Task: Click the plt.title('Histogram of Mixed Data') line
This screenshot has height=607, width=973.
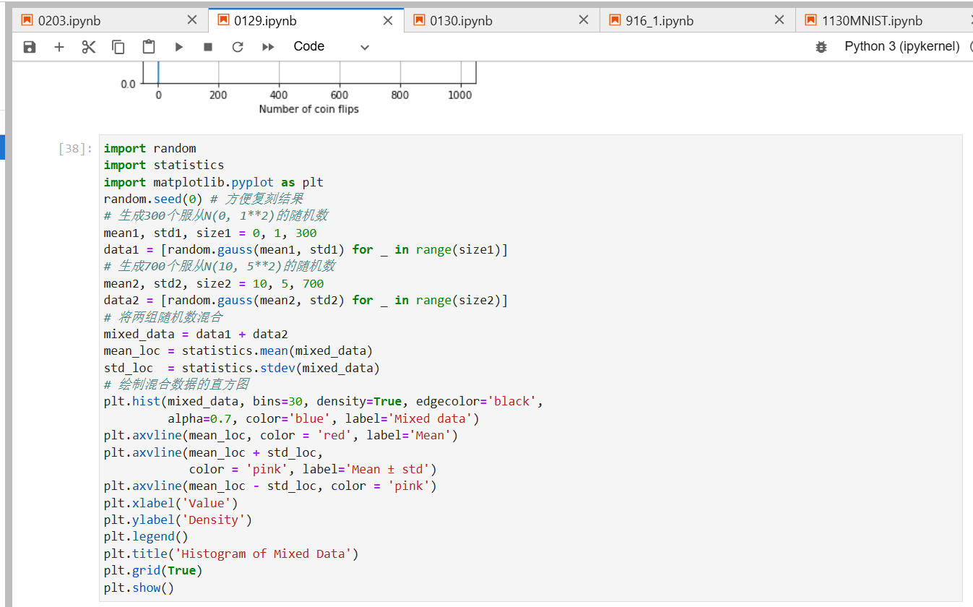Action: pos(231,554)
